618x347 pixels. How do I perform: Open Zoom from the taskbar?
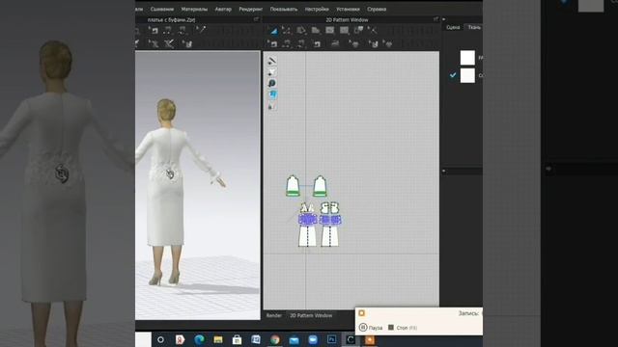(x=313, y=339)
